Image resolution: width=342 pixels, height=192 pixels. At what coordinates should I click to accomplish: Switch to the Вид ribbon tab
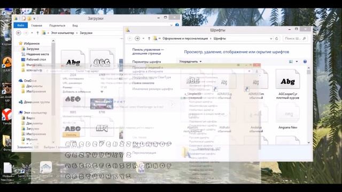[x=75, y=26]
